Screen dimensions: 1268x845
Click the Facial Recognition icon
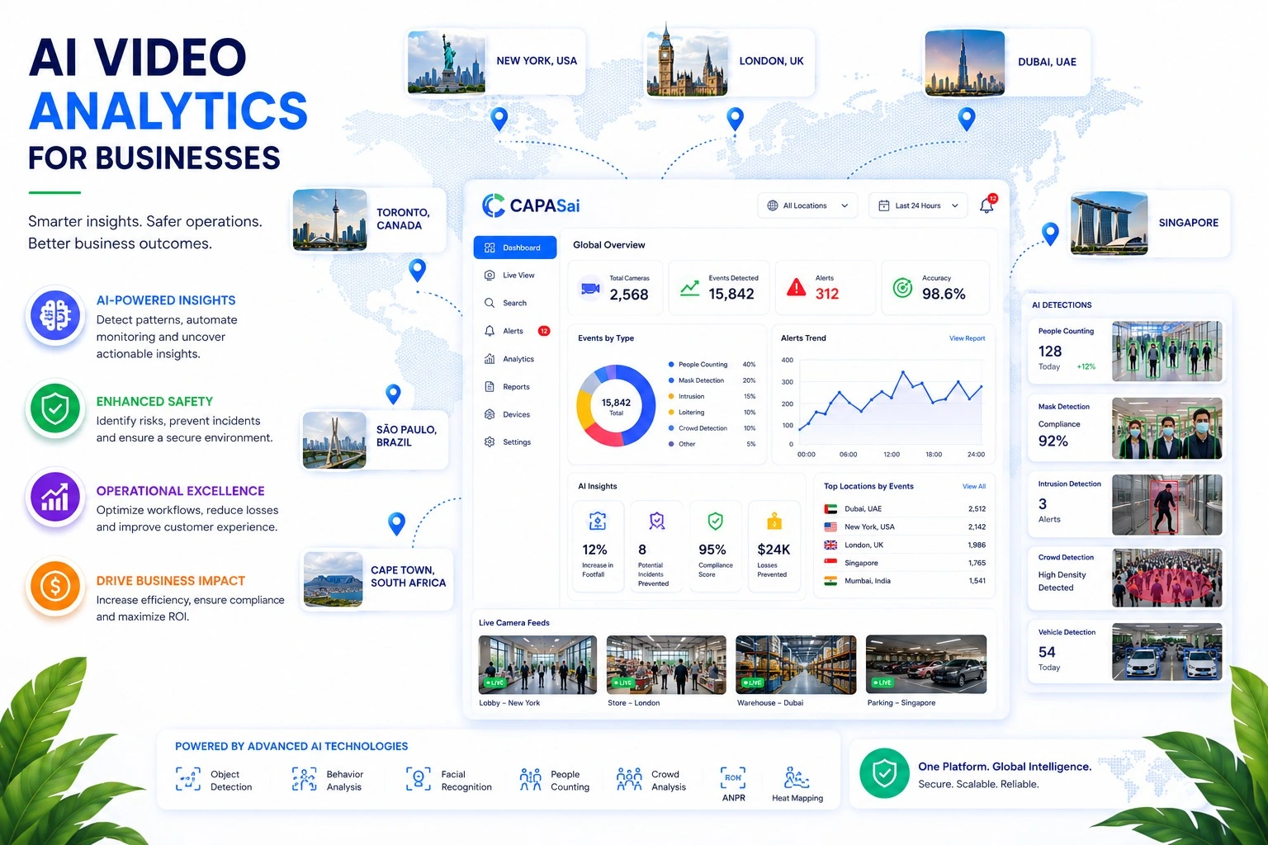point(419,779)
